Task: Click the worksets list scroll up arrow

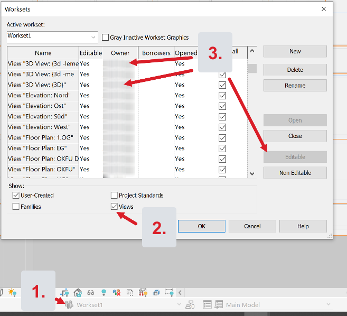Action: click(x=252, y=51)
